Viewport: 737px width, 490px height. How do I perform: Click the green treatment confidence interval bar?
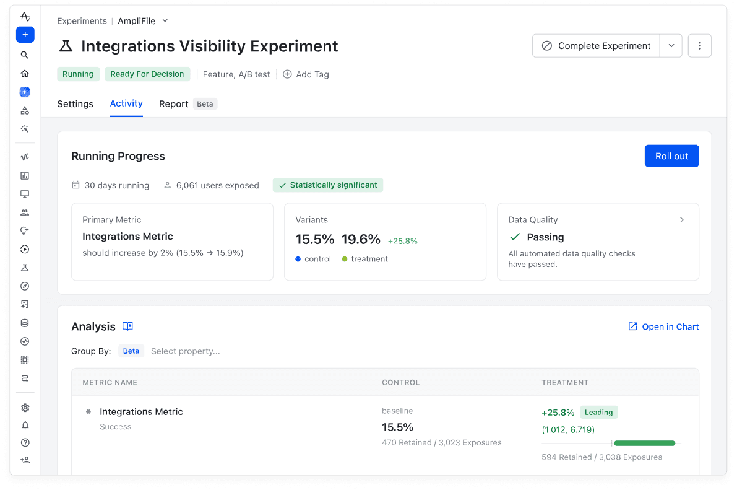[644, 443]
